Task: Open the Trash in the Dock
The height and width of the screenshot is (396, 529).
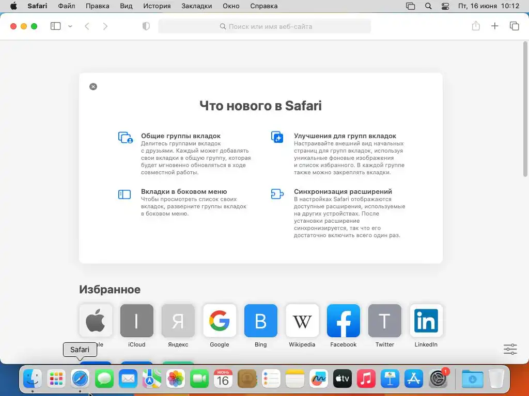Action: pyautogui.click(x=496, y=379)
